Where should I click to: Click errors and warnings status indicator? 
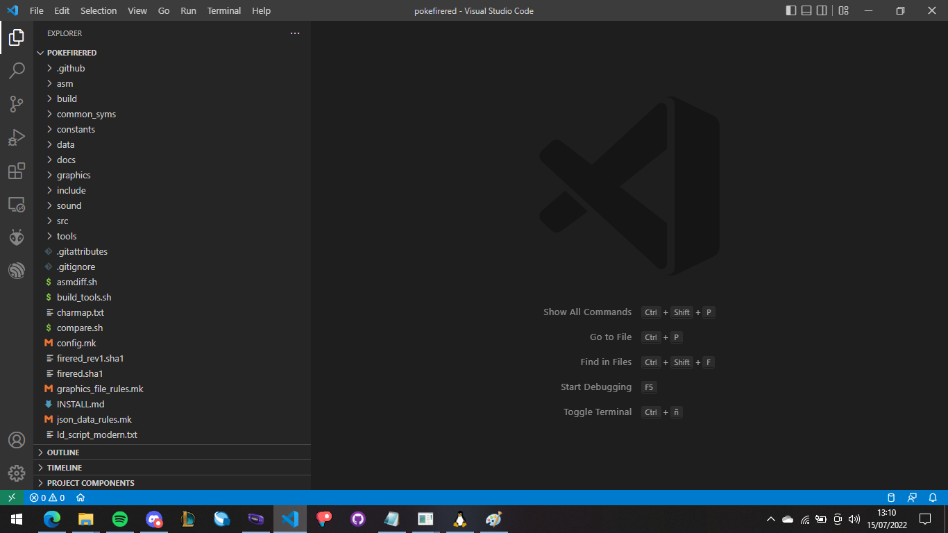pyautogui.click(x=47, y=498)
